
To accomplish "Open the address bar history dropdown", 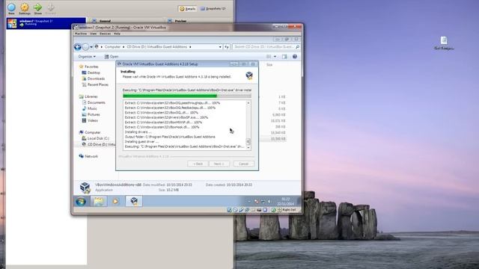I will [220, 47].
